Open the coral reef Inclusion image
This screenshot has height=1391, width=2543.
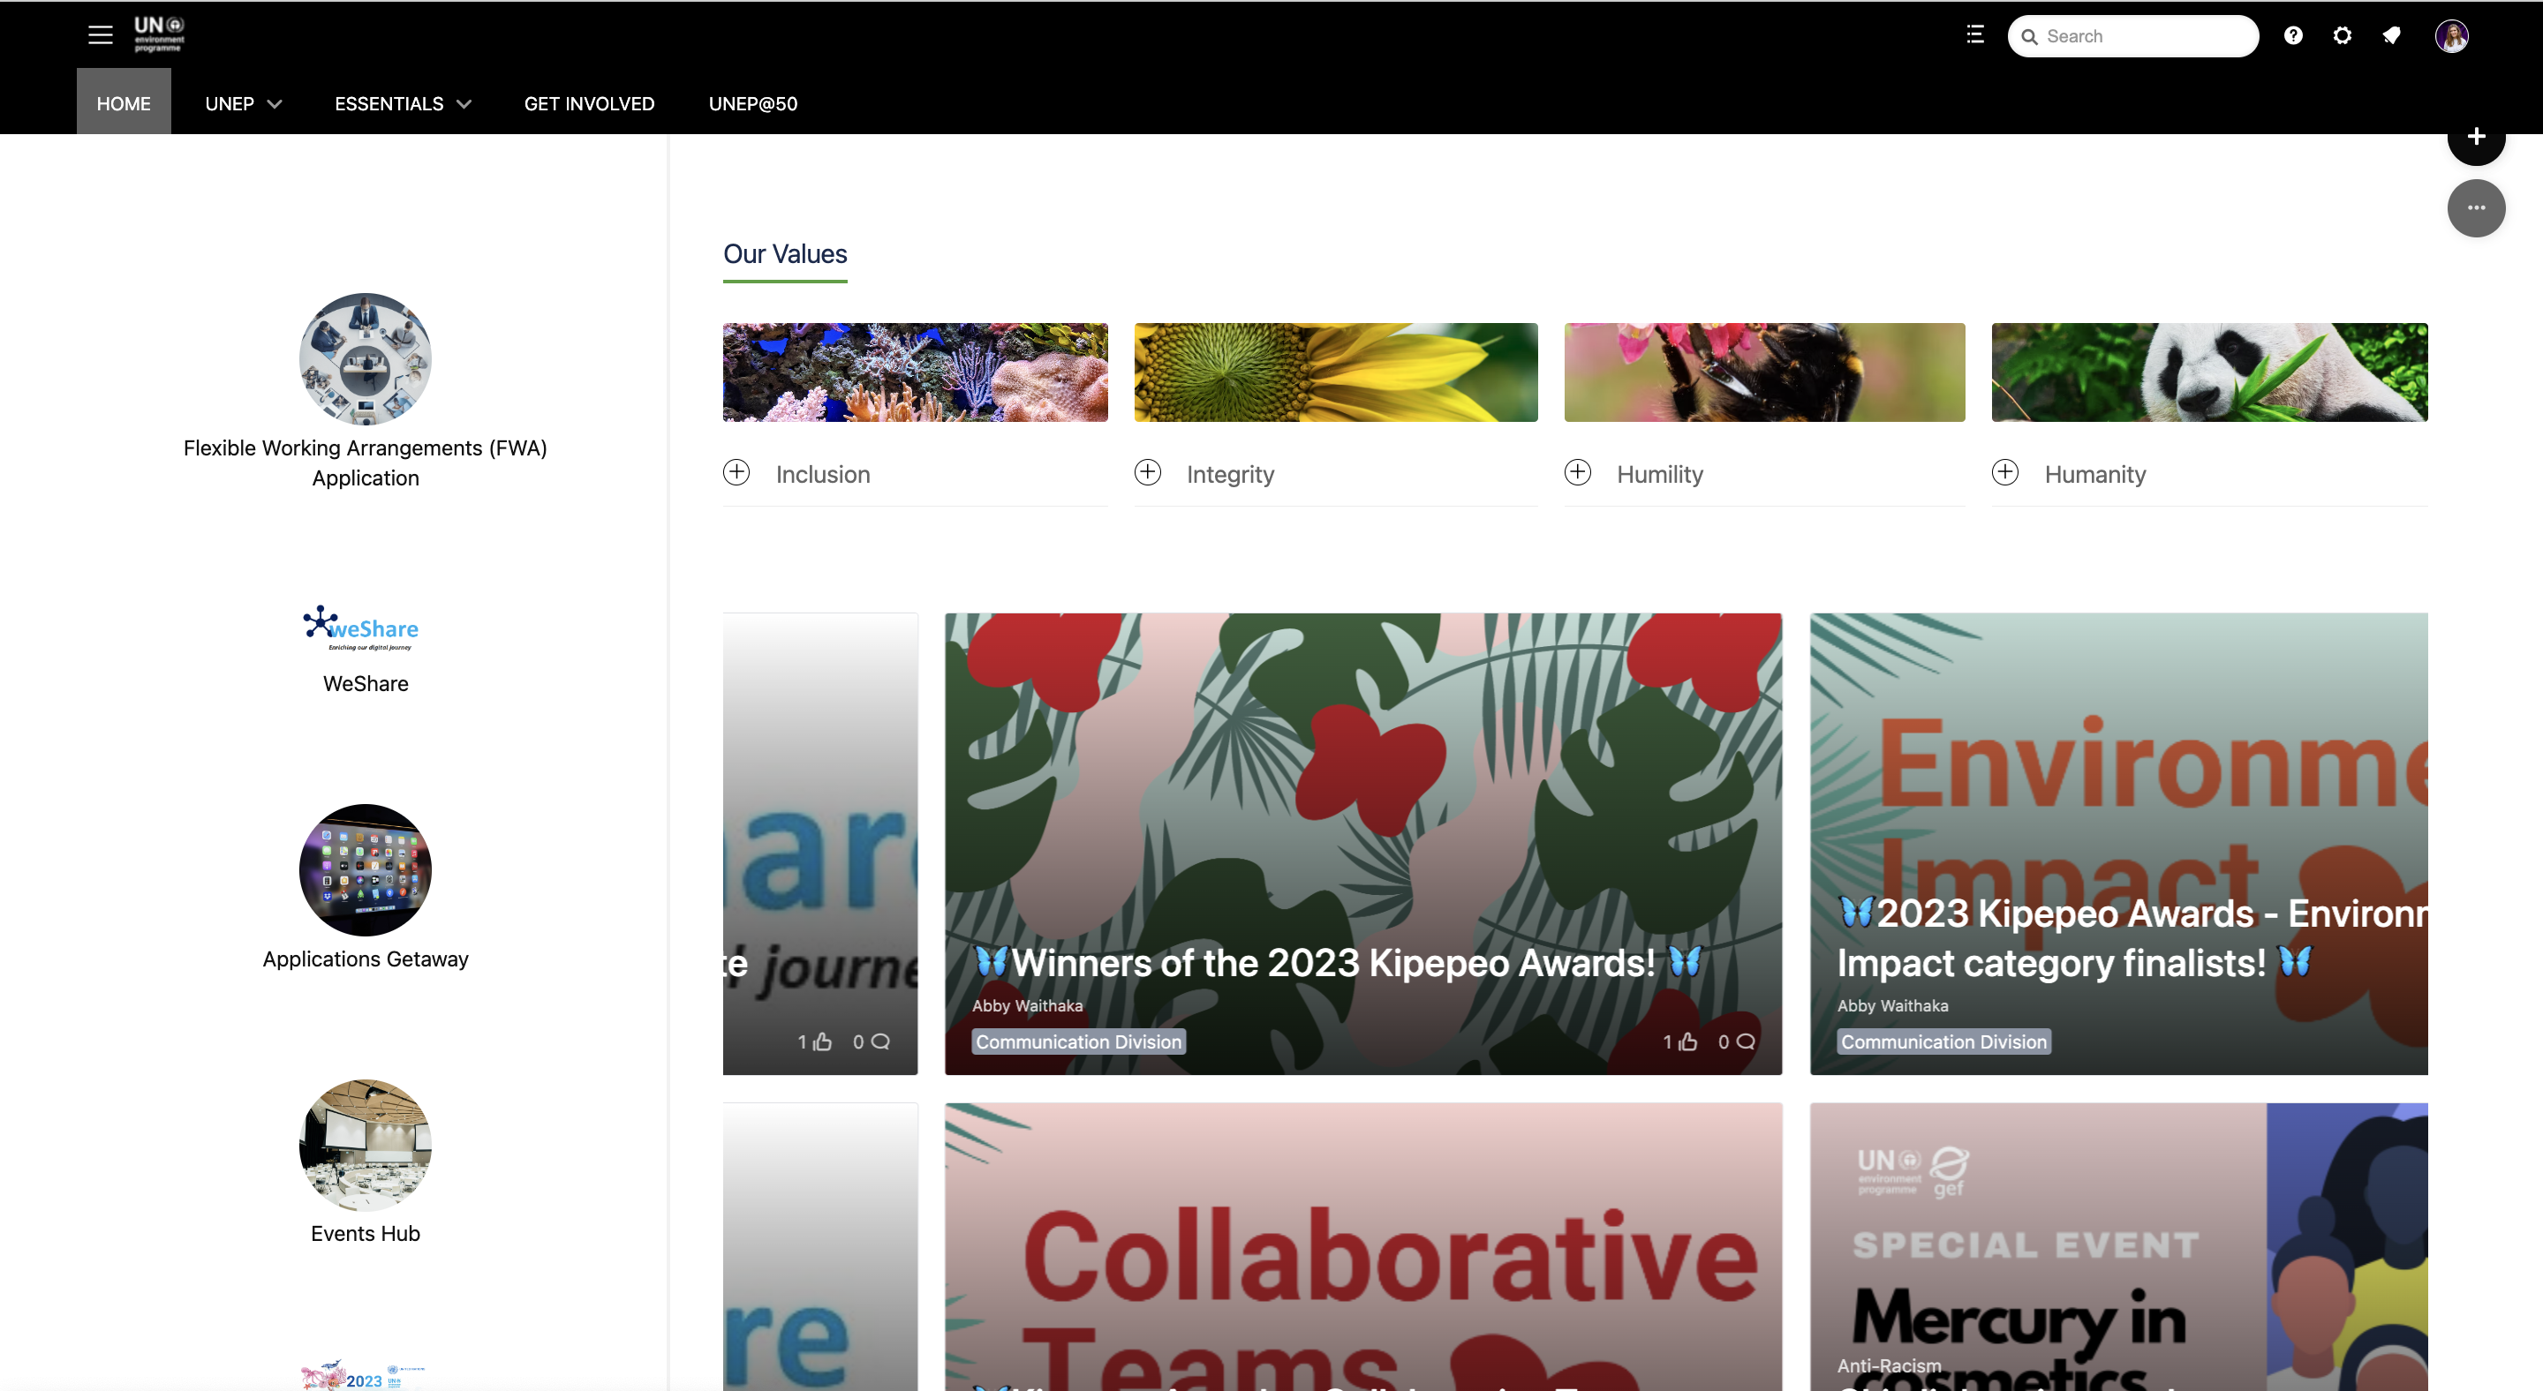pyautogui.click(x=915, y=372)
